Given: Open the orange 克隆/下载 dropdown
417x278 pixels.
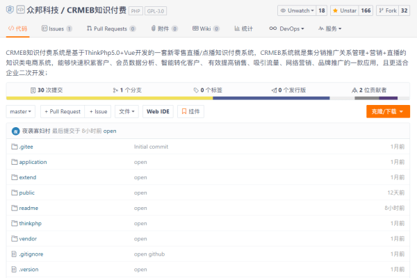Looking at the screenshot, I should (x=388, y=111).
